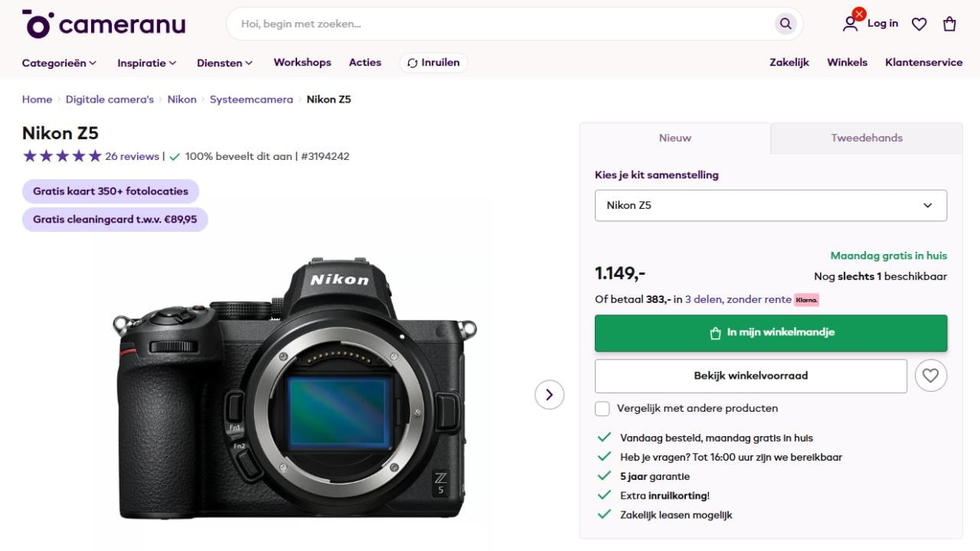Click Vandaag besteld, maandag gratis in huis
The image size is (980, 551).
coord(717,439)
